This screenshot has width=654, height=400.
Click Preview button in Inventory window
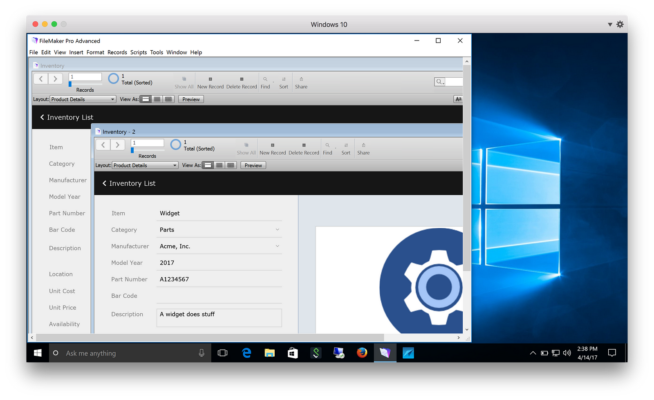click(191, 99)
